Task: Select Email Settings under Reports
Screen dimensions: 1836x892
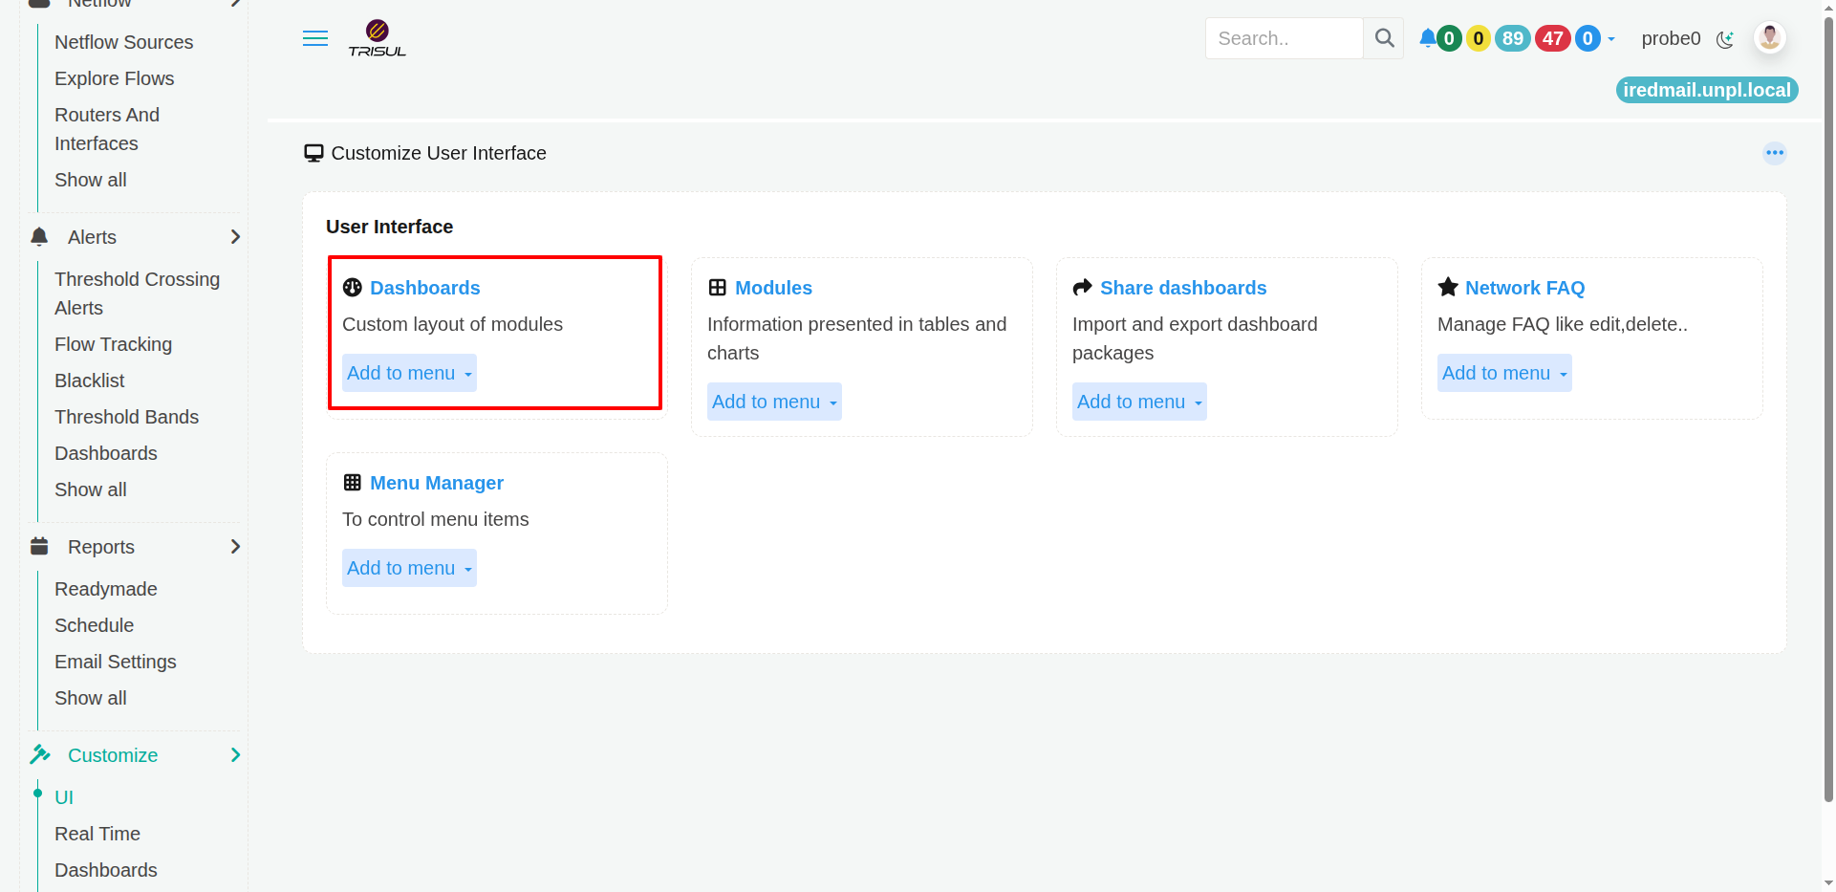Action: click(116, 662)
